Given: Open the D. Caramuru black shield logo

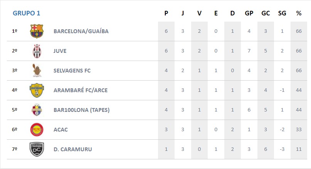Looking at the screenshot, I should tap(37, 149).
